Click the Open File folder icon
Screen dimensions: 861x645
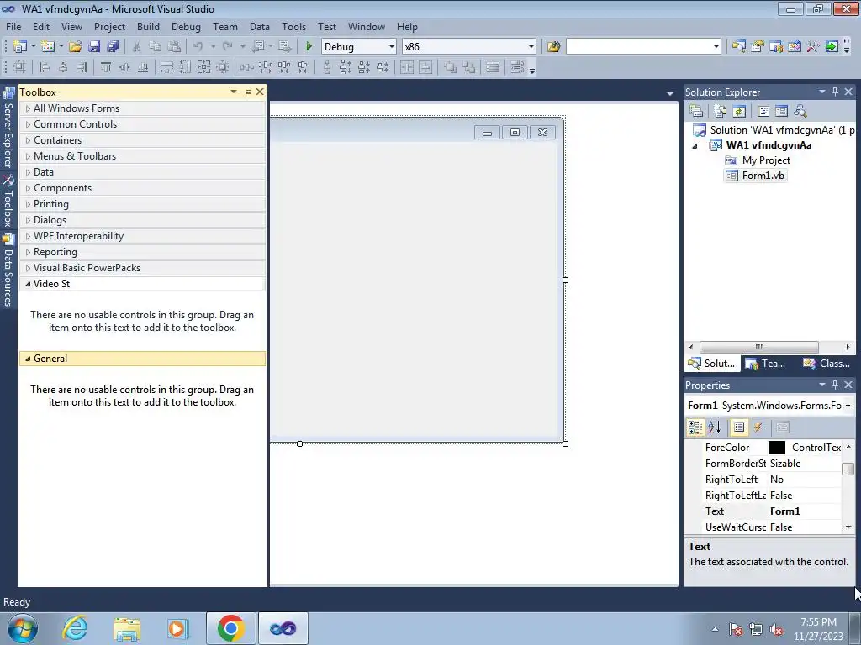pos(75,47)
